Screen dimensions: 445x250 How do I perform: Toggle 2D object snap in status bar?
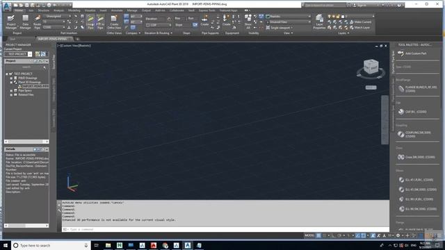pos(363,235)
